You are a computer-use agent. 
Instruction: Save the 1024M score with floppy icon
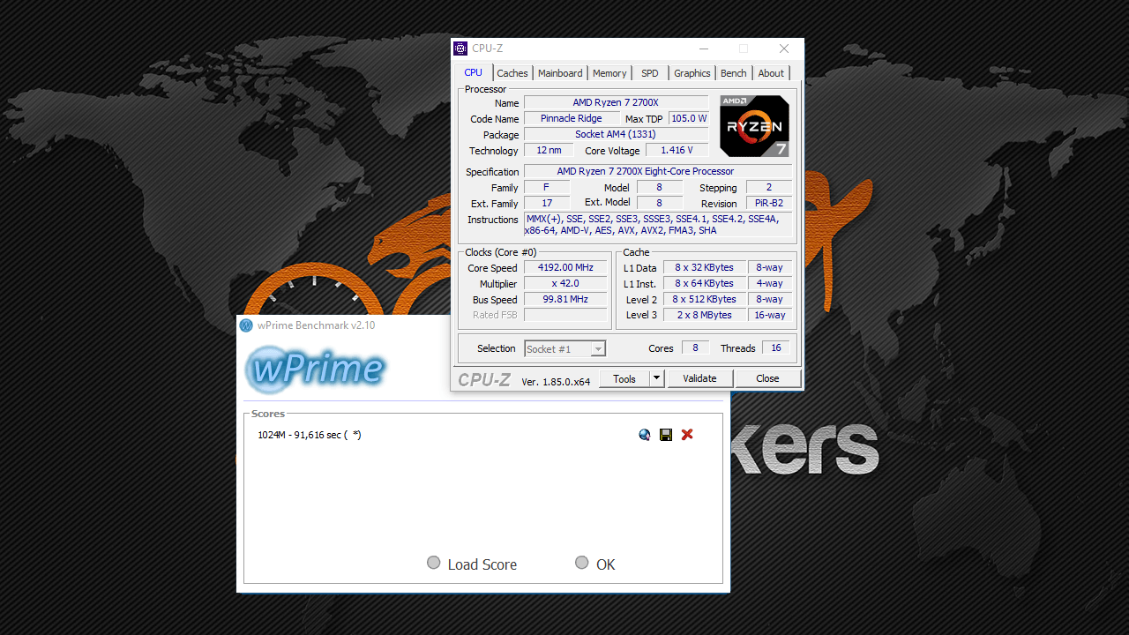(x=666, y=435)
